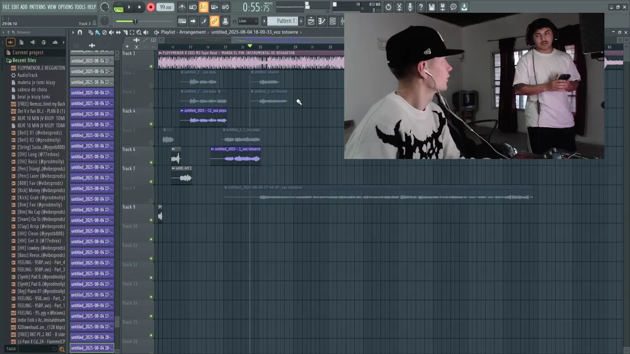Toggle the 3-2-1 countdown before recording

click(203, 7)
